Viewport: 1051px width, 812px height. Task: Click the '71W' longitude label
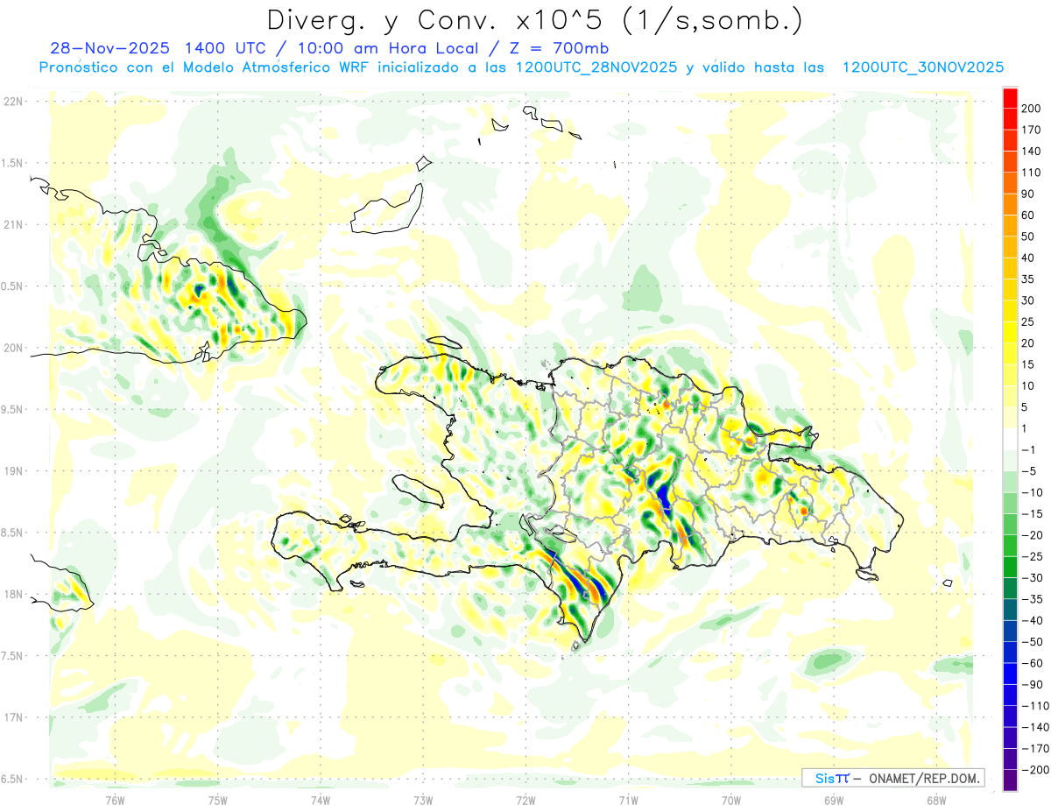(628, 799)
